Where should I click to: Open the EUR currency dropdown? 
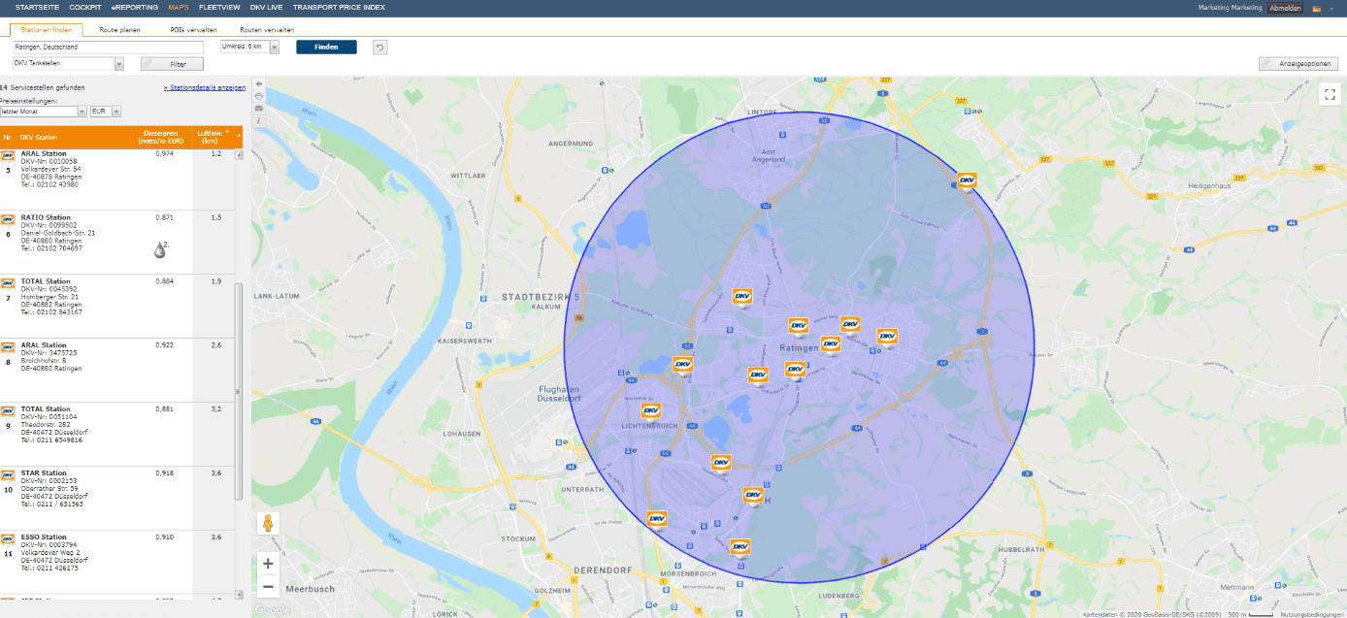116,112
